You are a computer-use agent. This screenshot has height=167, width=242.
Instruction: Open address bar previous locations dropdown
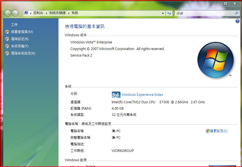tap(163, 13)
